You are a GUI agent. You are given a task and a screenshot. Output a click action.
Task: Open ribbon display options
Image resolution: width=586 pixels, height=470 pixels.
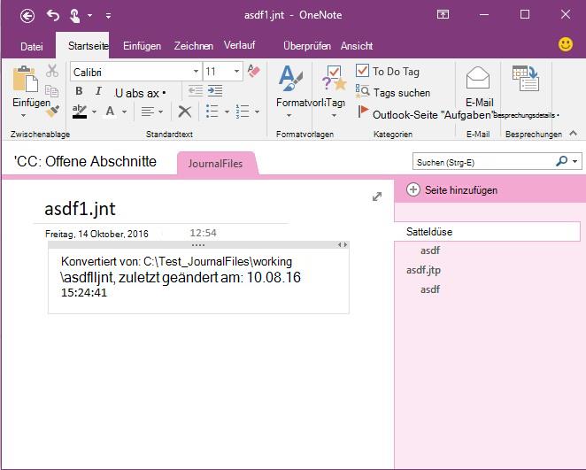point(443,15)
